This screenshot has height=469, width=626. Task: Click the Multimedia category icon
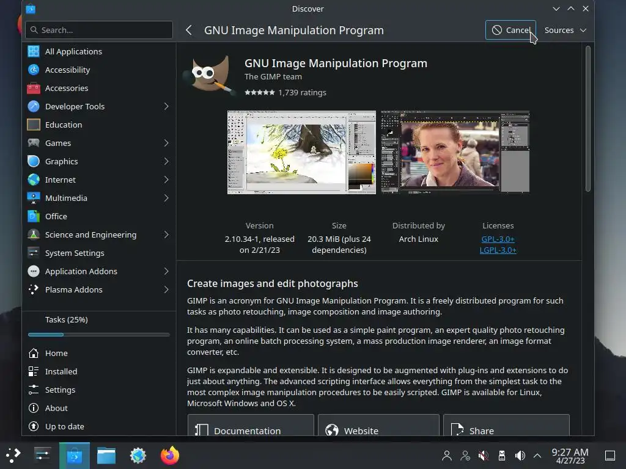point(34,198)
